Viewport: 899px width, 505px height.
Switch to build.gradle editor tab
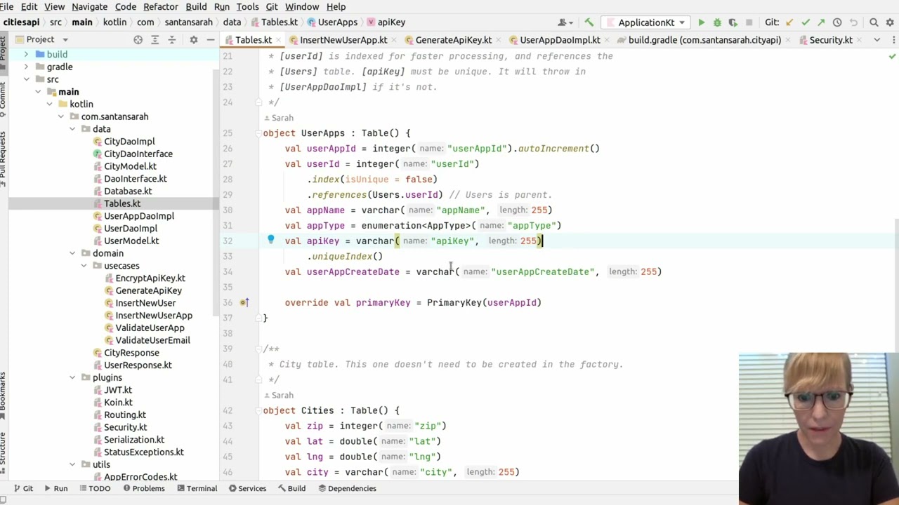point(703,40)
